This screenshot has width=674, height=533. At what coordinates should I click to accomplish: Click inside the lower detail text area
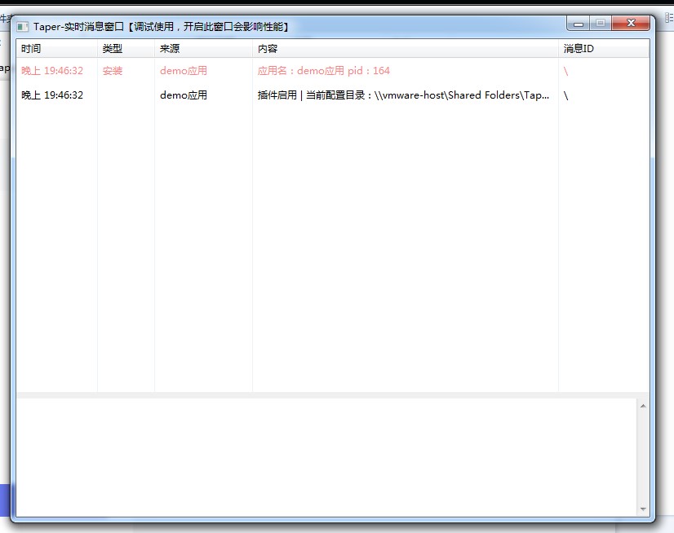(326, 457)
